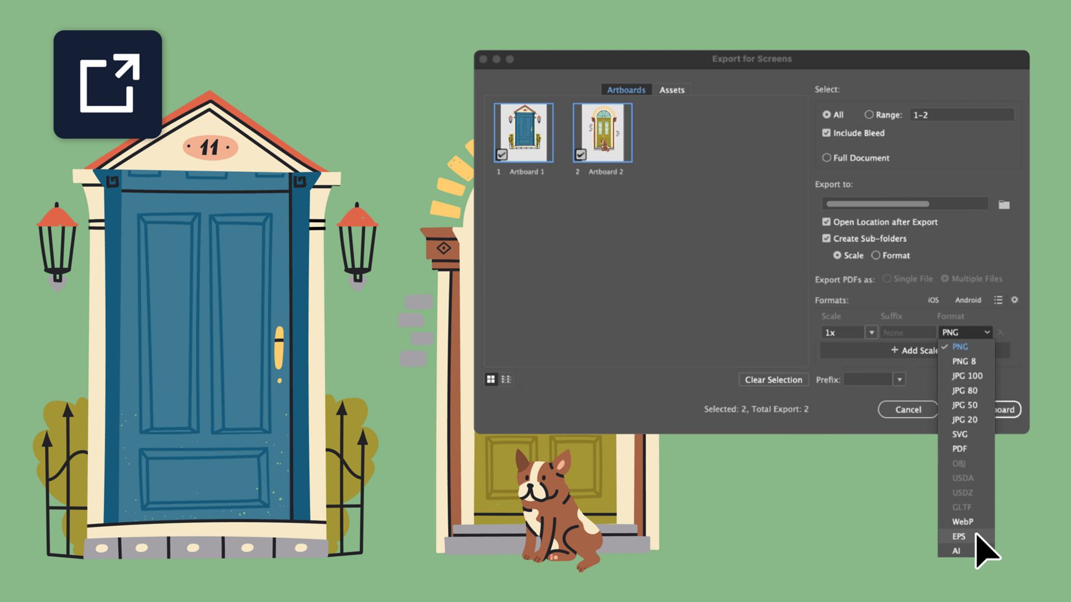The image size is (1071, 602).
Task: Select the SVG format from dropdown
Action: coord(959,434)
